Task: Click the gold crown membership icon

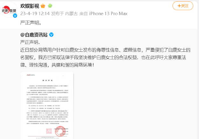Action: coord(43,6)
